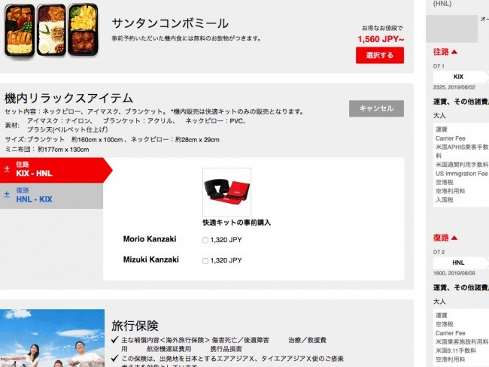Click the middle combo meal bento image
The image size is (489, 367).
pos(51,29)
